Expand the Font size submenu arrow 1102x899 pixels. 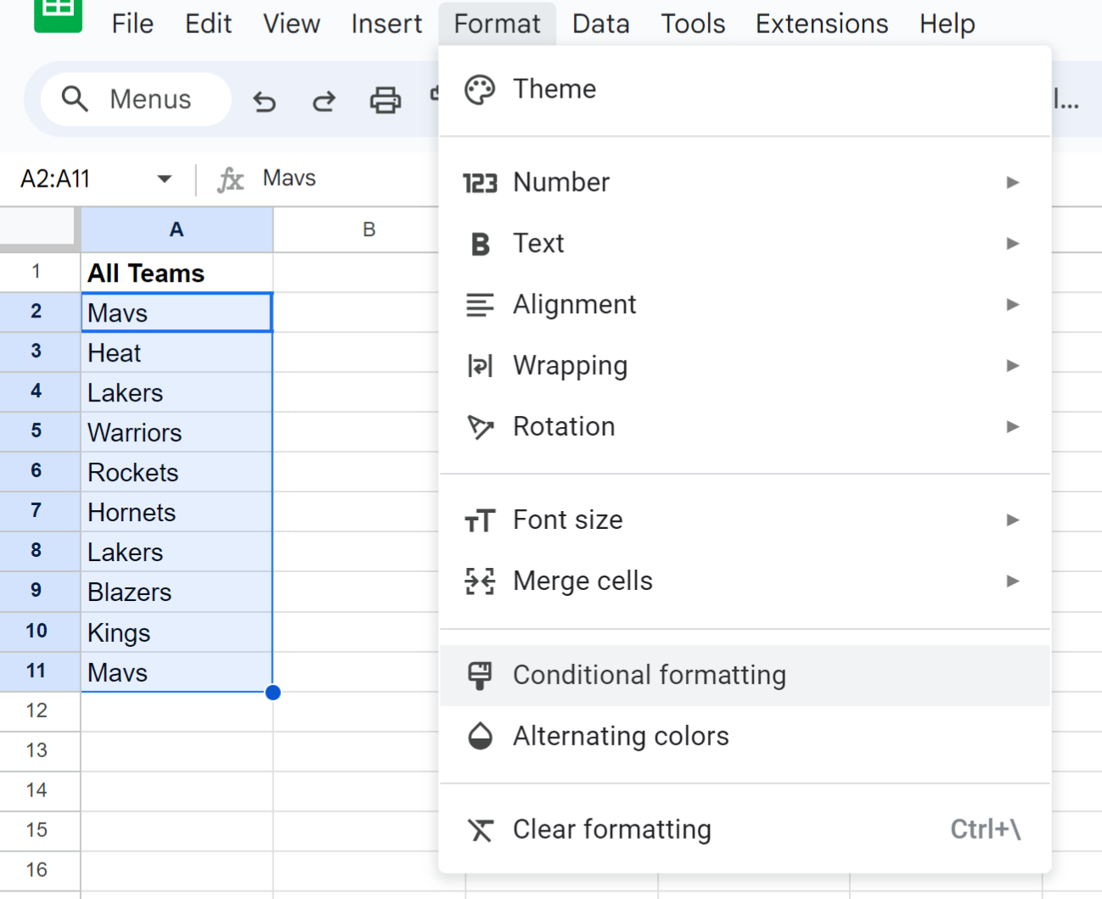(x=1012, y=520)
